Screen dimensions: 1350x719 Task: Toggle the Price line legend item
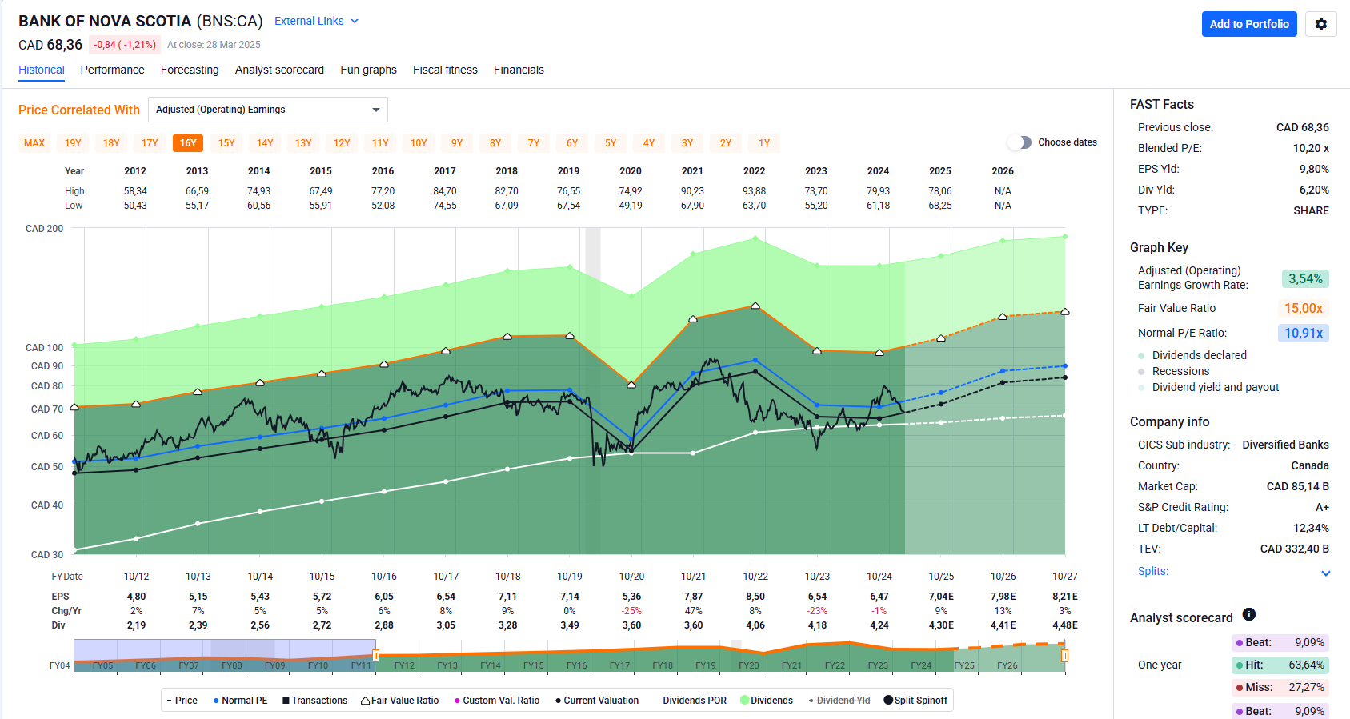(182, 701)
